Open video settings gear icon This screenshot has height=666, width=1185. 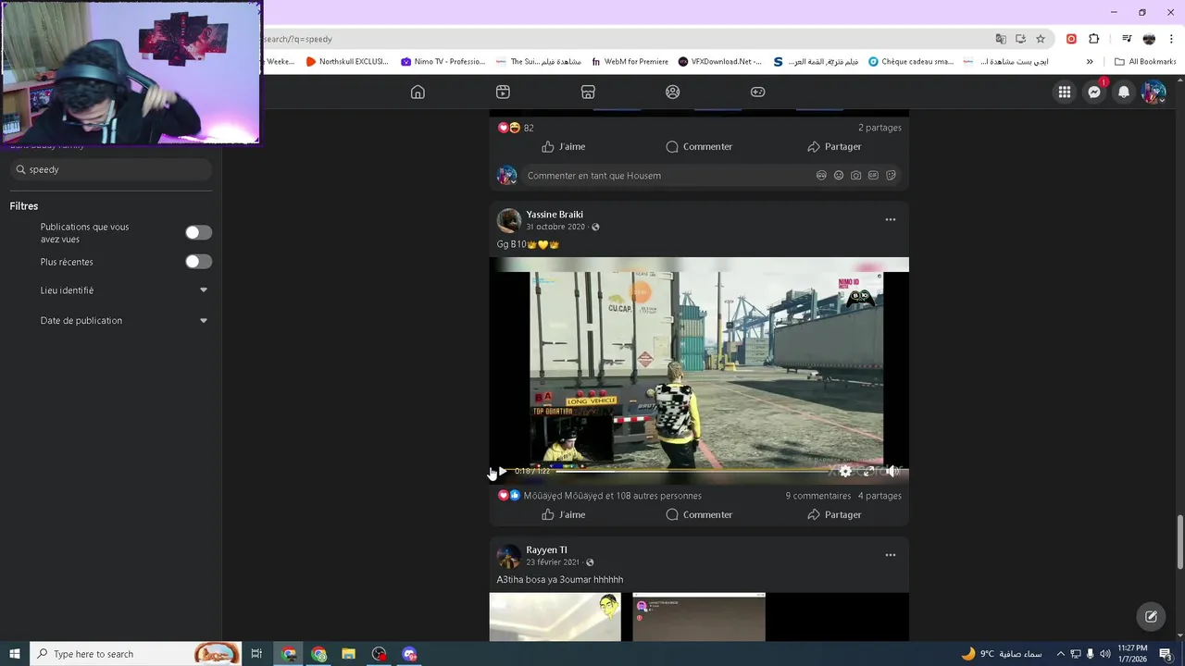point(845,472)
